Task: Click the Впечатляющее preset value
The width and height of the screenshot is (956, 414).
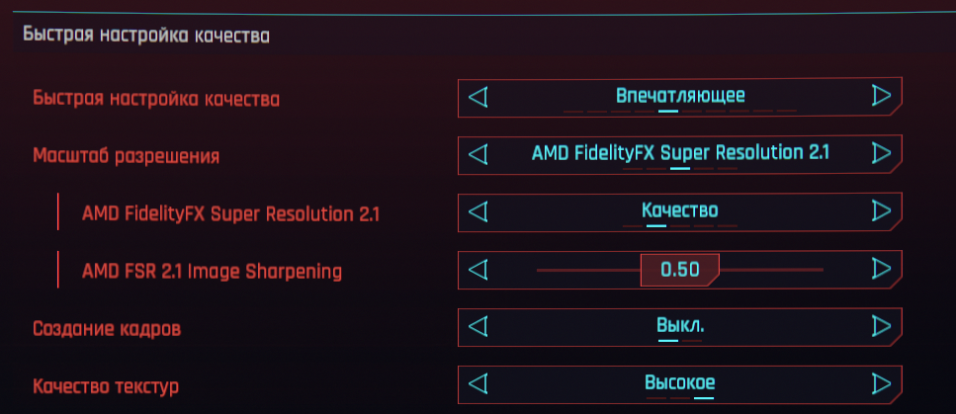Action: [x=680, y=96]
